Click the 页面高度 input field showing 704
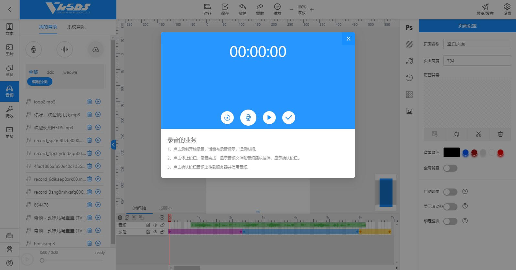The height and width of the screenshot is (270, 516). pos(477,61)
